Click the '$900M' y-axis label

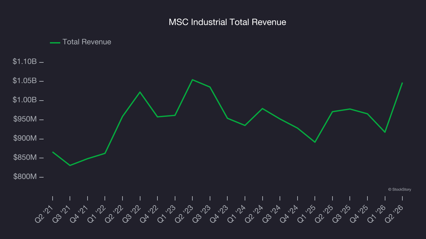[x=25, y=138]
